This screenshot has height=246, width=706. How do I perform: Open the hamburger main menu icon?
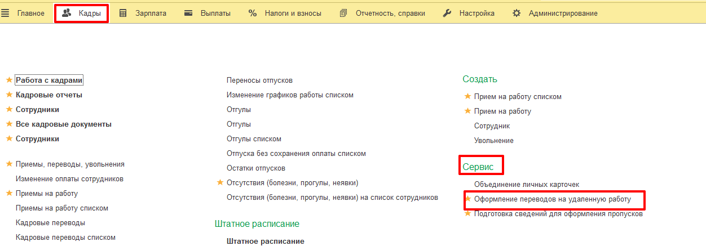[5, 13]
